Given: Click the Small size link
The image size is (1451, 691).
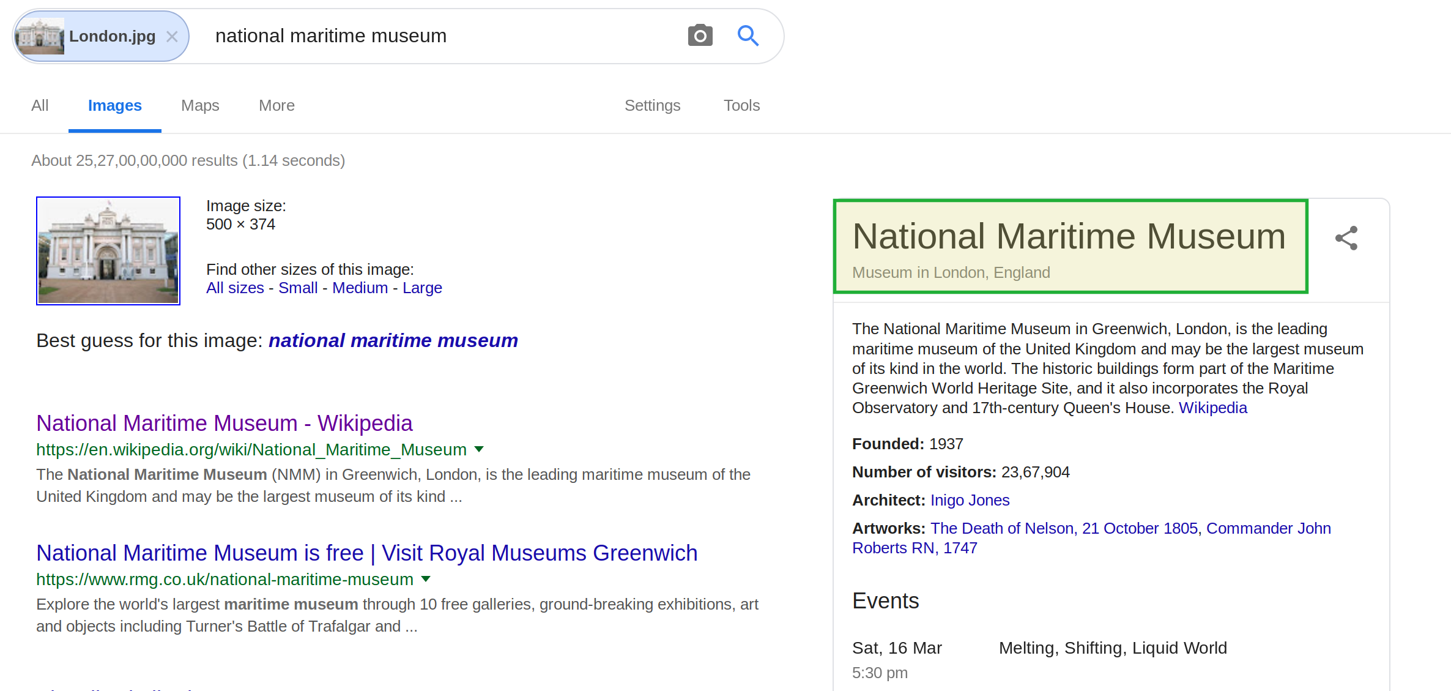Looking at the screenshot, I should (298, 288).
